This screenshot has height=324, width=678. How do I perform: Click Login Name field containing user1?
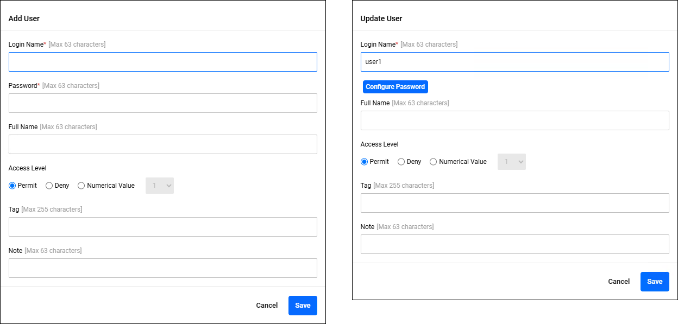tap(515, 62)
